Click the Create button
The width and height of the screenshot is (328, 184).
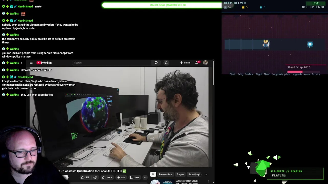[x=185, y=63]
